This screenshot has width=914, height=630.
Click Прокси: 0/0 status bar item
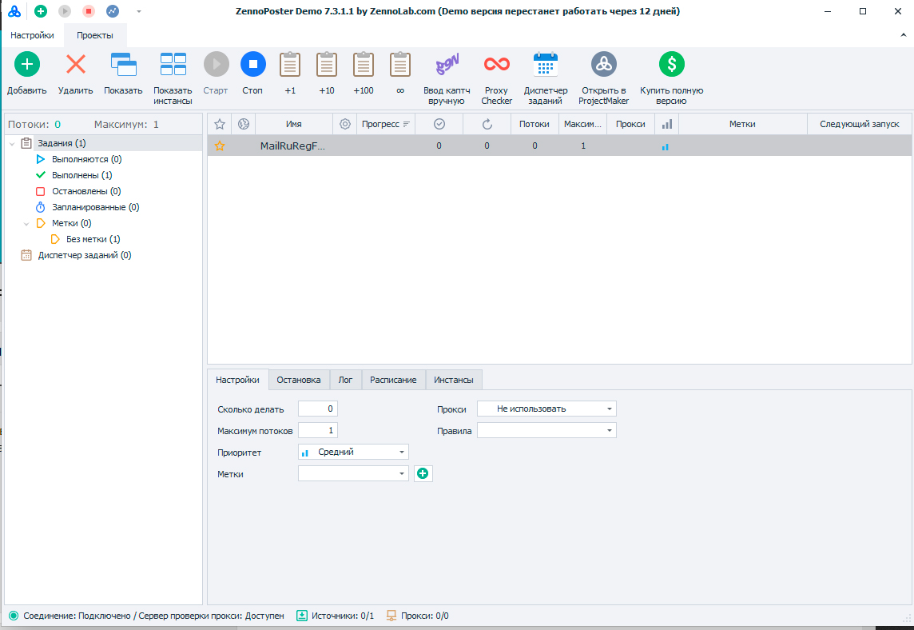tap(417, 616)
